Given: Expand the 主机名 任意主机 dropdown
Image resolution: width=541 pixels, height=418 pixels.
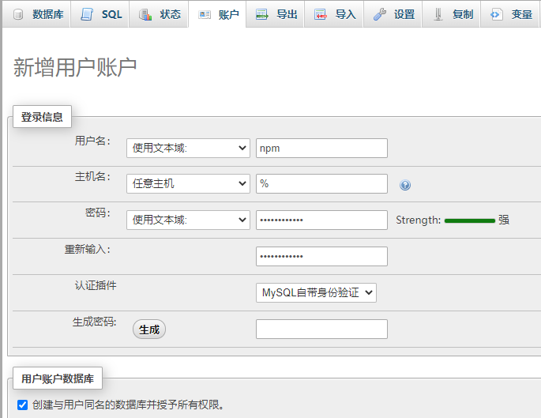Looking at the screenshot, I should click(188, 183).
